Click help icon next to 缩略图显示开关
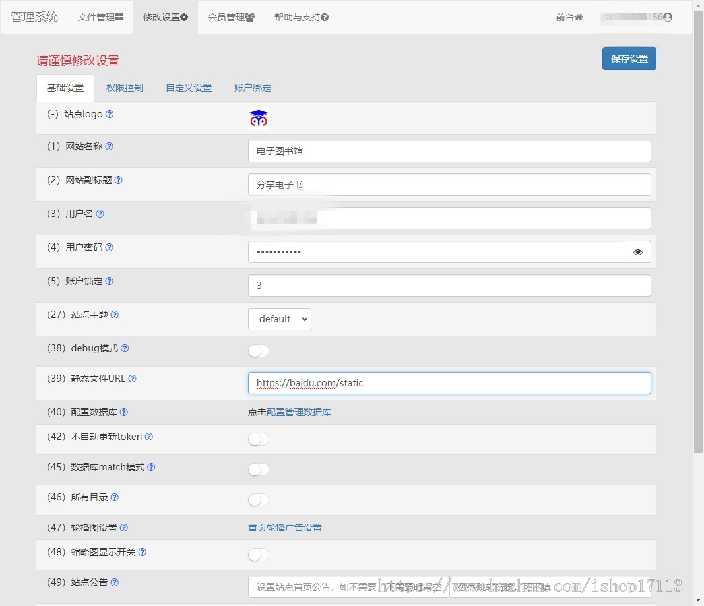The width and height of the screenshot is (704, 606). (x=143, y=552)
